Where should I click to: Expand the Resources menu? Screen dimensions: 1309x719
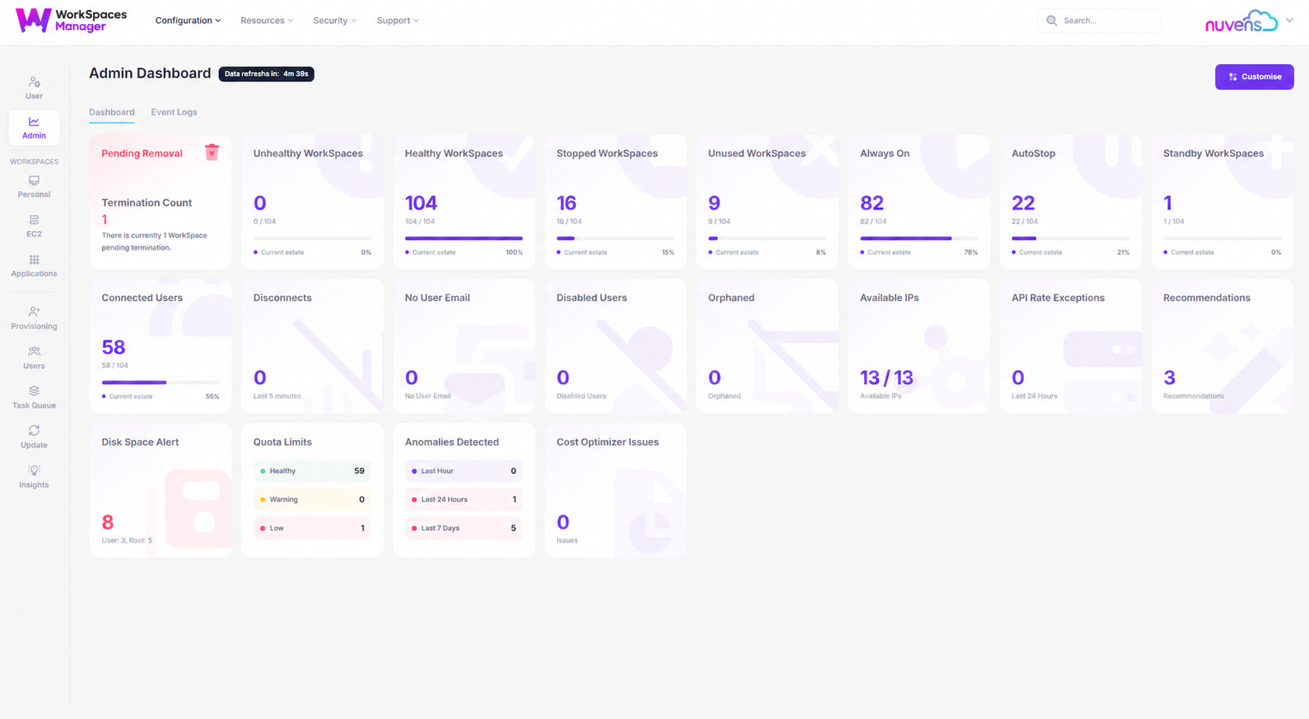[267, 21]
